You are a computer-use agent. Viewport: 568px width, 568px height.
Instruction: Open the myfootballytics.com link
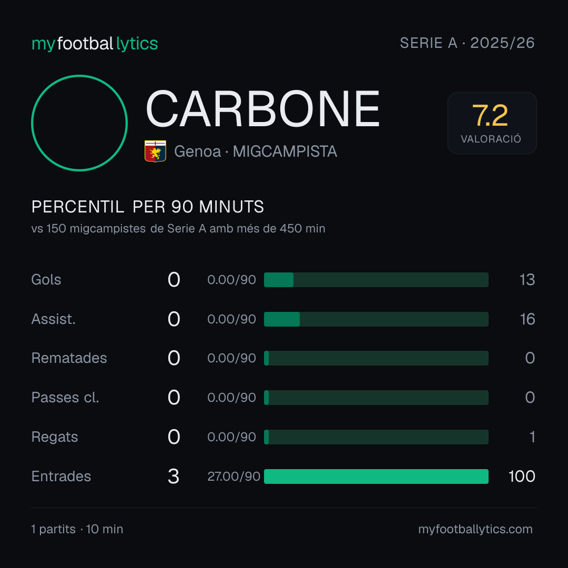475,529
